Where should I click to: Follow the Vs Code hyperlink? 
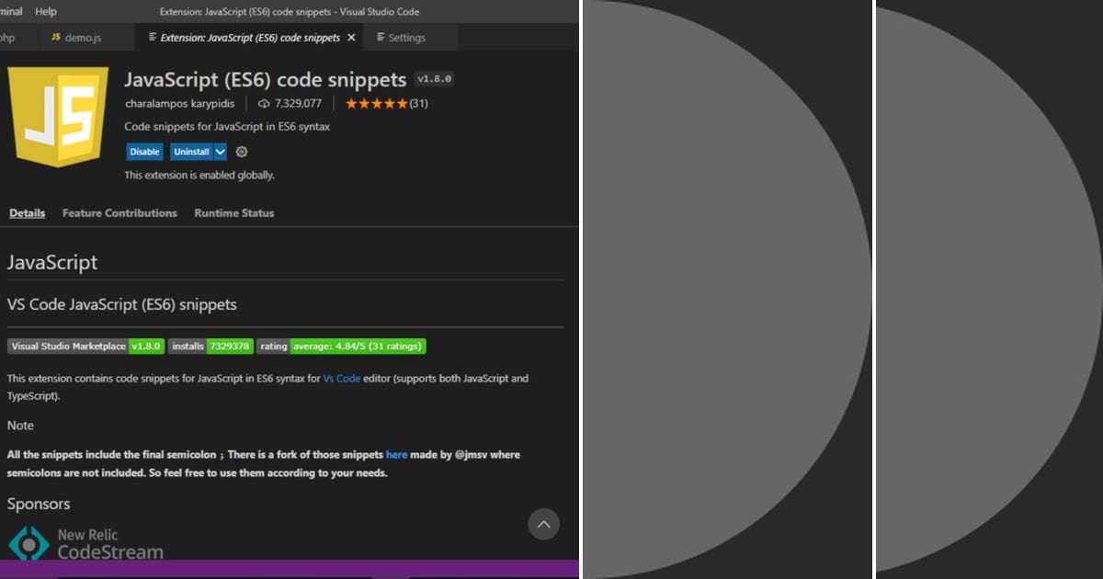click(x=341, y=378)
